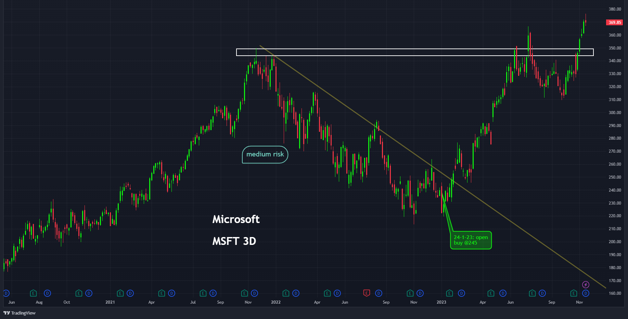Click the 220.00 price axis label
This screenshot has width=628, height=319.
pos(615,216)
